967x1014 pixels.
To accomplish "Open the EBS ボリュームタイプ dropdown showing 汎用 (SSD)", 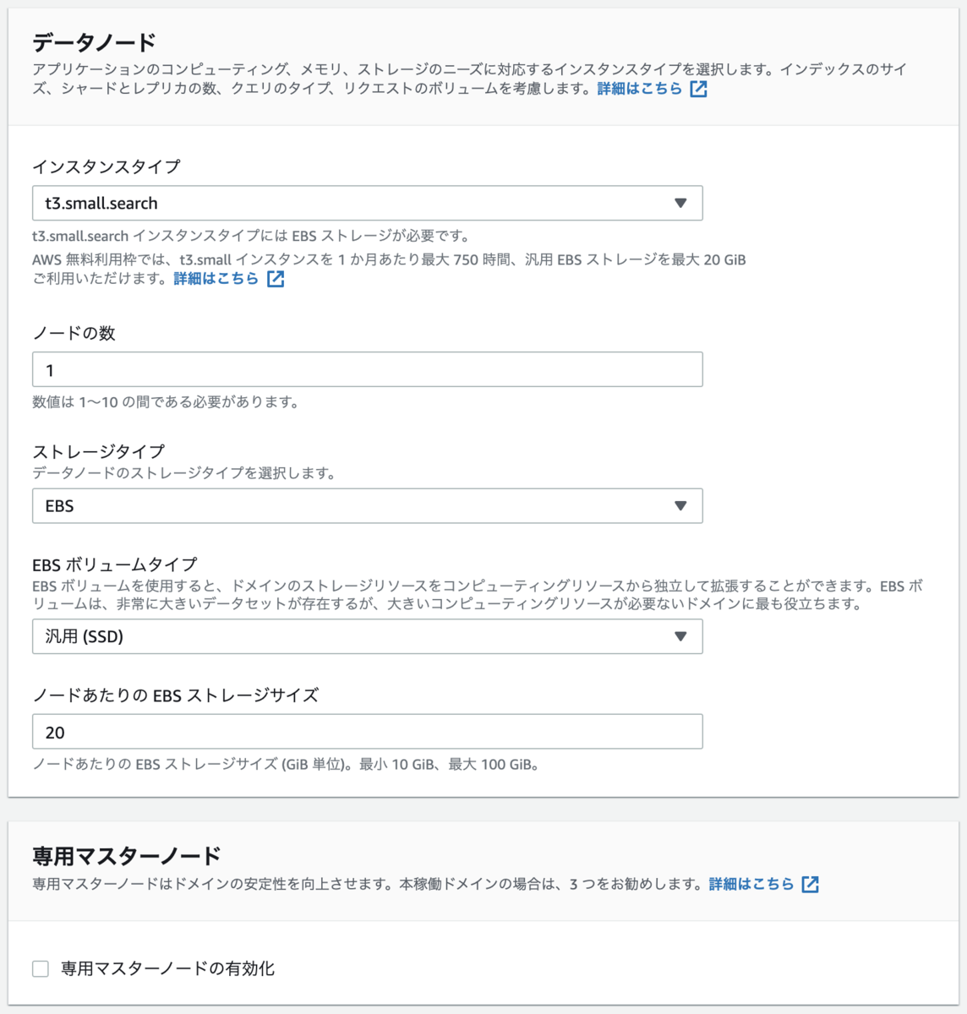I will 367,636.
